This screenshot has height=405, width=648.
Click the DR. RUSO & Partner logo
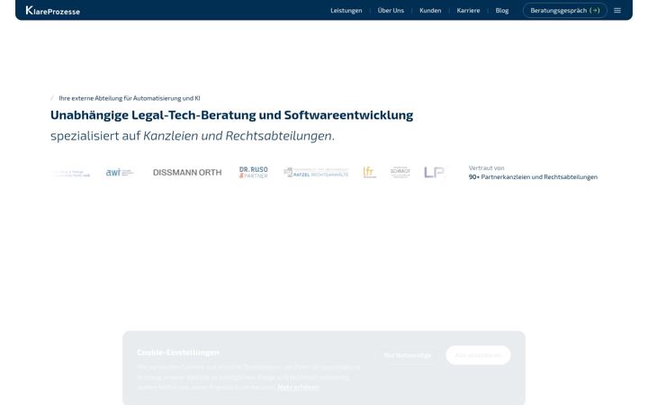[253, 172]
